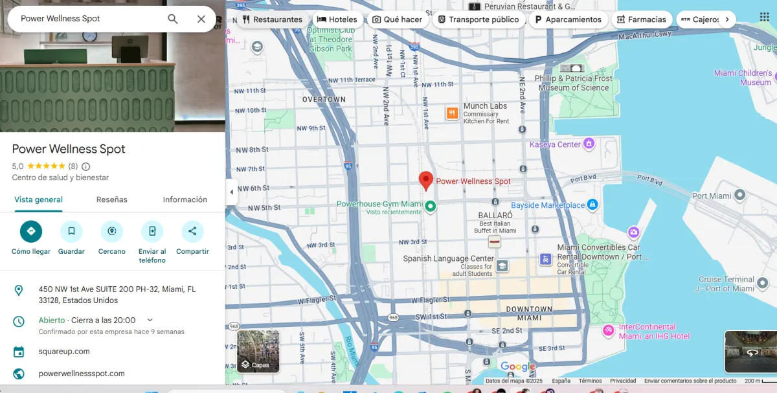This screenshot has width=777, height=393.
Task: Click the place photo header image
Action: [113, 81]
